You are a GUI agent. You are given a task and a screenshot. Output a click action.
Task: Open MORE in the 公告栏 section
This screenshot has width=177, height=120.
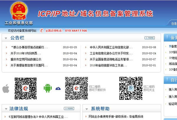[x=150, y=38]
